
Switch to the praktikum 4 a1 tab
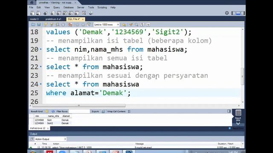pos(53,19)
